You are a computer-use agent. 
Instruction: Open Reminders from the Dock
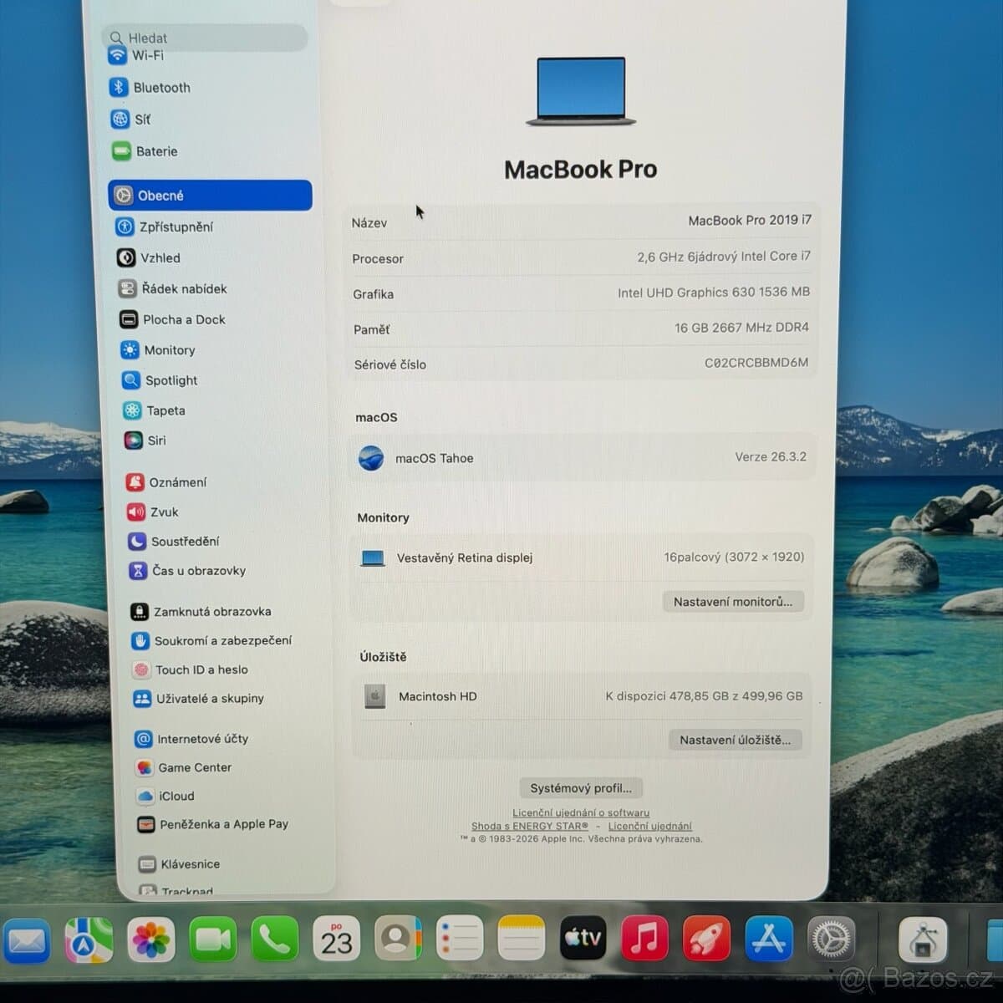460,939
